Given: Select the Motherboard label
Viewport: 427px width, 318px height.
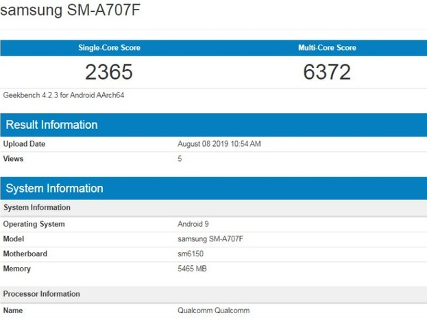Looking at the screenshot, I should pyautogui.click(x=25, y=254).
